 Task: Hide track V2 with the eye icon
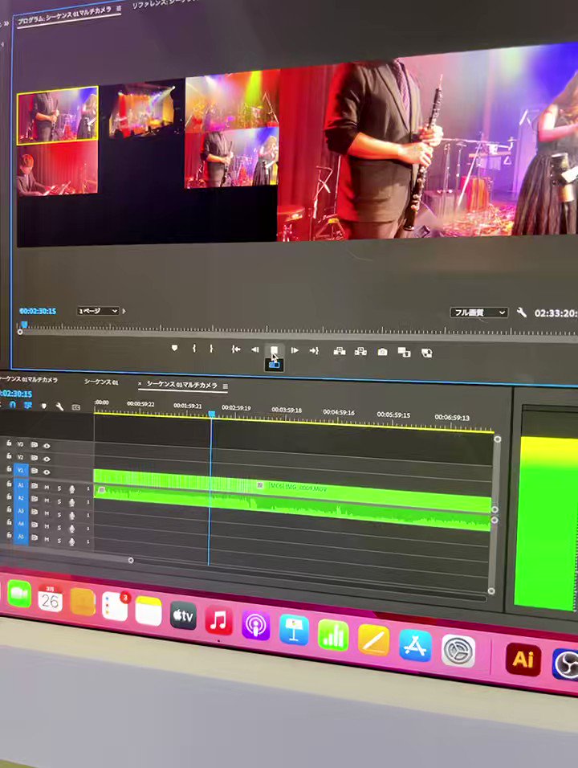pyautogui.click(x=47, y=459)
